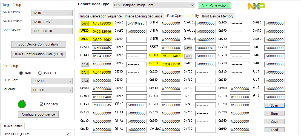Click the green connection status LED
The width and height of the screenshot is (301, 136).
(x=22, y=104)
